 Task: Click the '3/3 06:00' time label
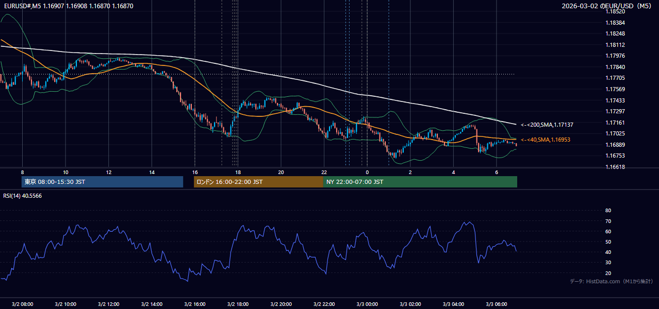pos(497,304)
